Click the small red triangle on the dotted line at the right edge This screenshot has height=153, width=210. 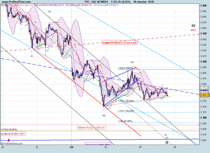[x=198, y=125]
